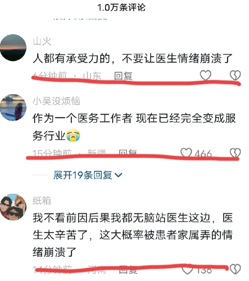249x281 pixels.
Task: Tap 回复 under 纸箱's comment
Action: (x=128, y=270)
